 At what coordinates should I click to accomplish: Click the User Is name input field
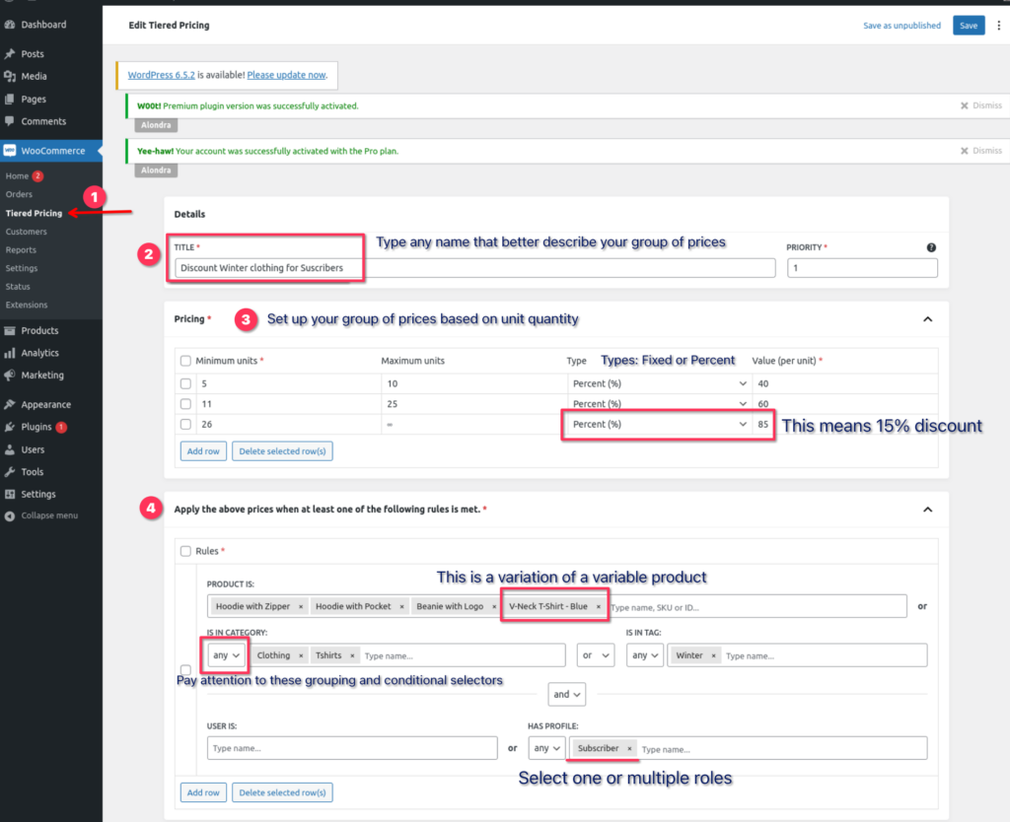point(352,748)
